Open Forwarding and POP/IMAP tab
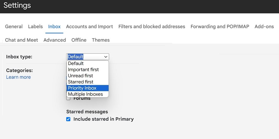The image size is (279, 139). click(x=220, y=26)
